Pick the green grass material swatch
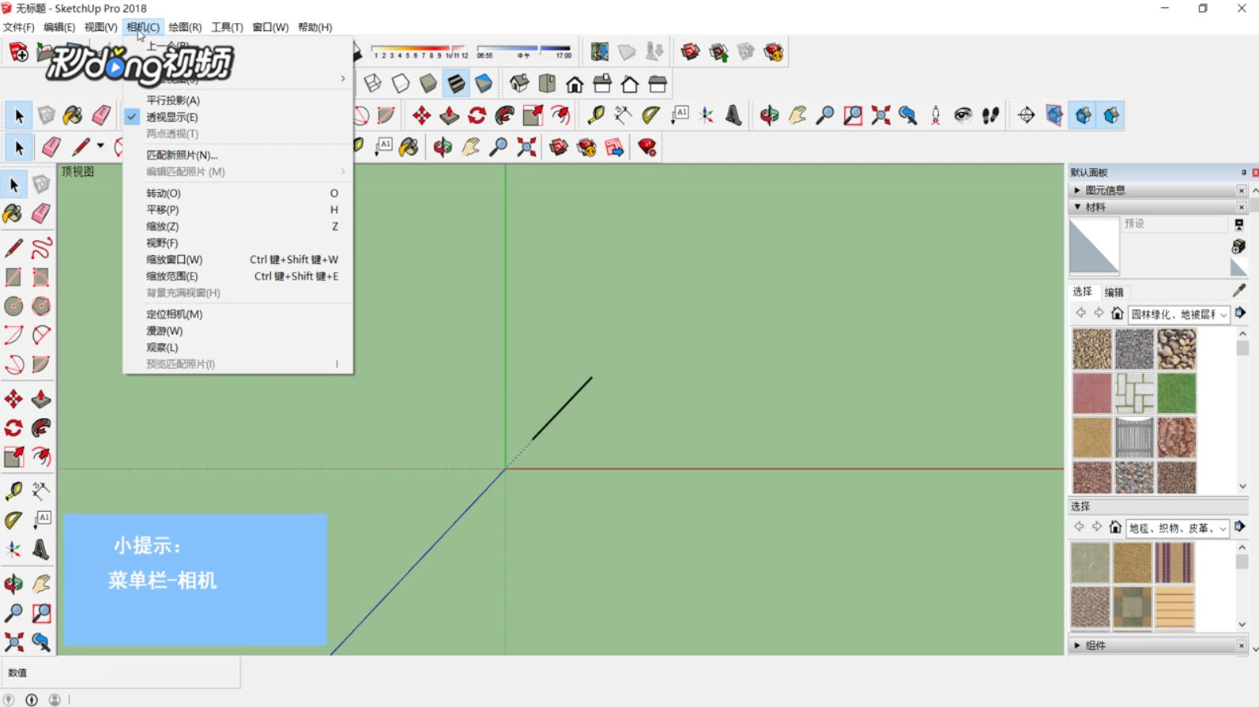1259x707 pixels. [x=1176, y=393]
